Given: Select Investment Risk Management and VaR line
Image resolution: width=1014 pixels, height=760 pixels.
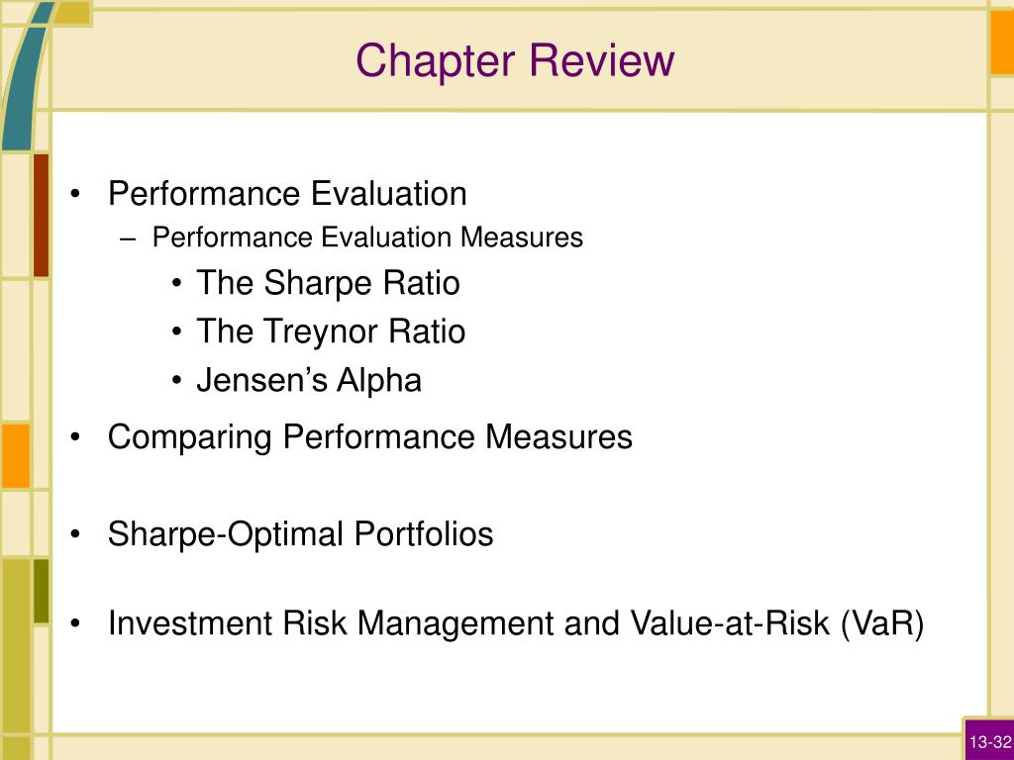Looking at the screenshot, I should (515, 623).
